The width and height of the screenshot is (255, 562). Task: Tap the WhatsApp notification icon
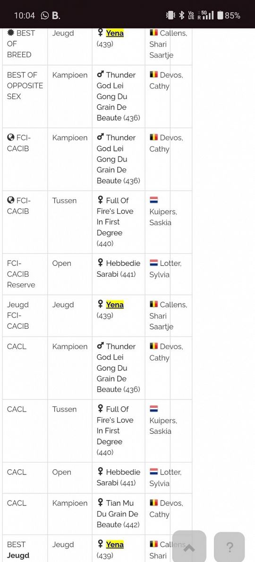point(45,16)
